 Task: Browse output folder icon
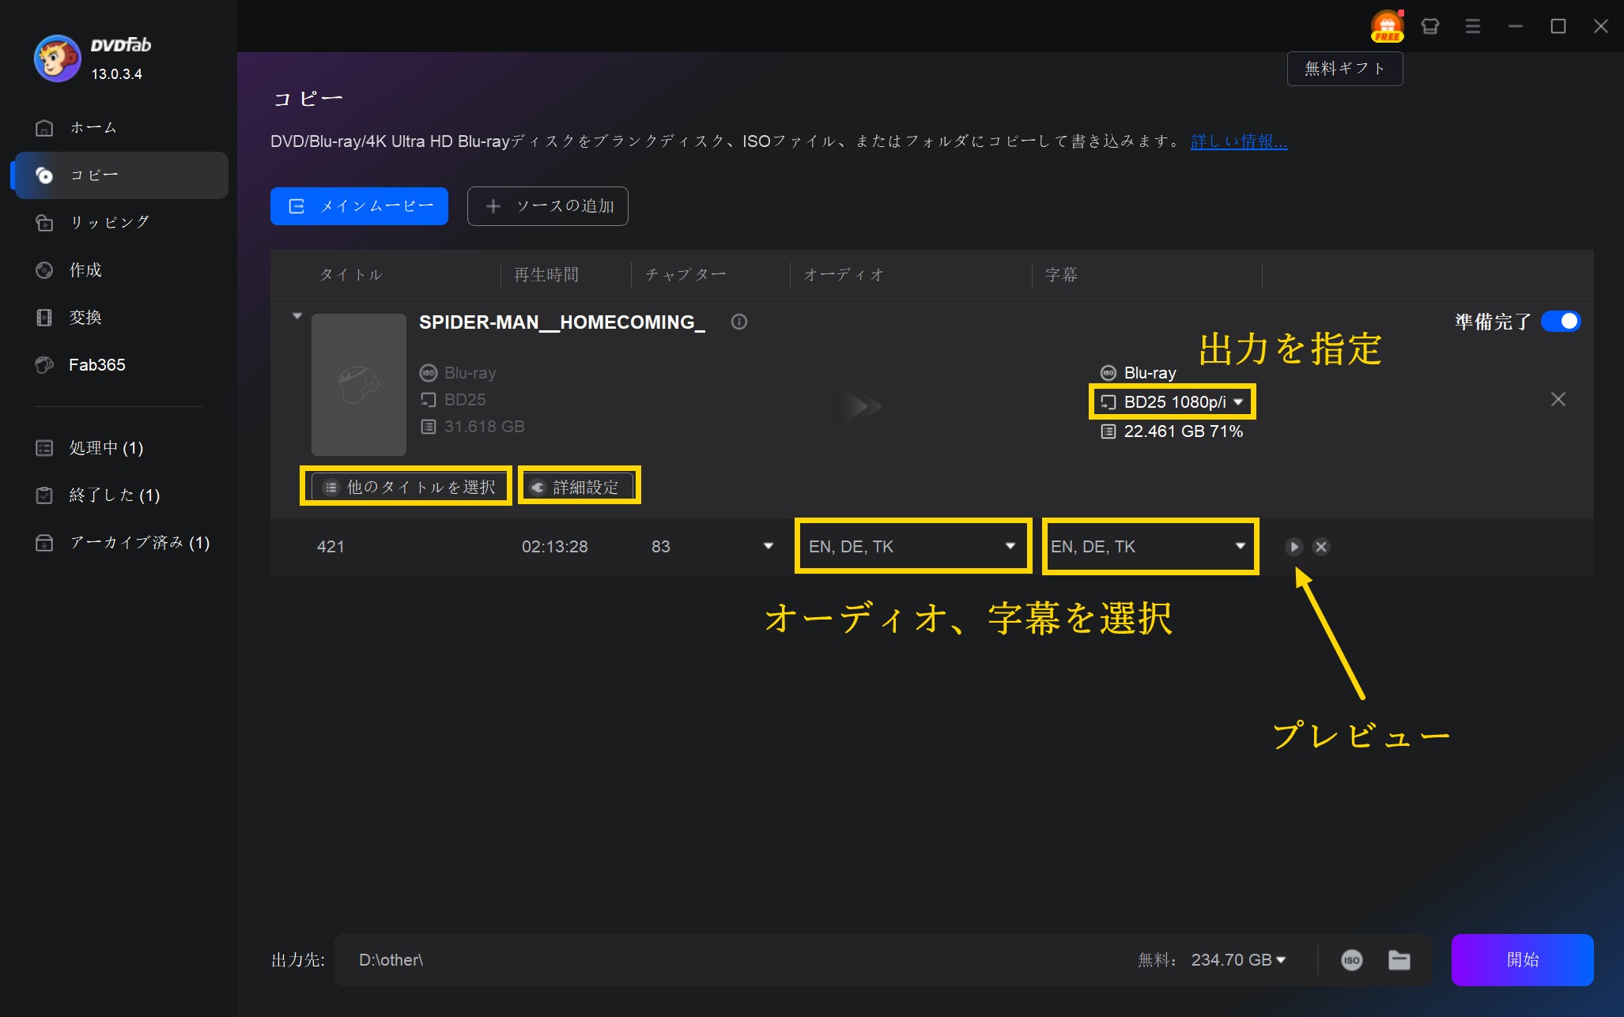click(1399, 960)
